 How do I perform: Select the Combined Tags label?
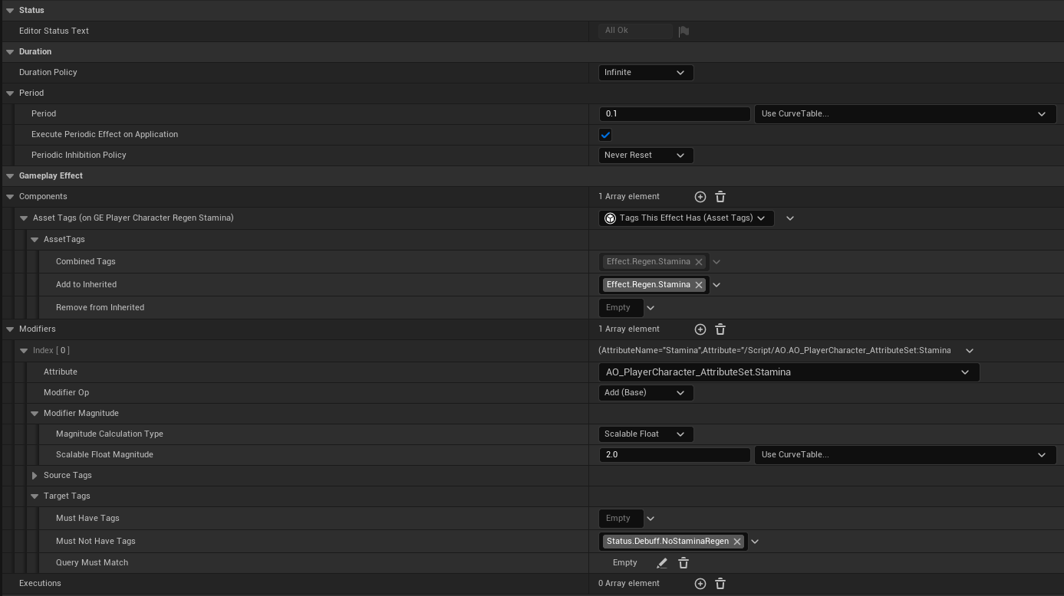pos(86,262)
